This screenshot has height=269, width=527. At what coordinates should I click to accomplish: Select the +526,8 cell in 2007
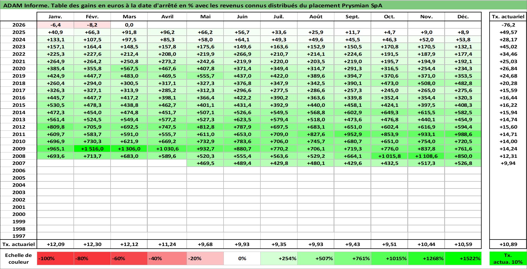tap(463, 163)
